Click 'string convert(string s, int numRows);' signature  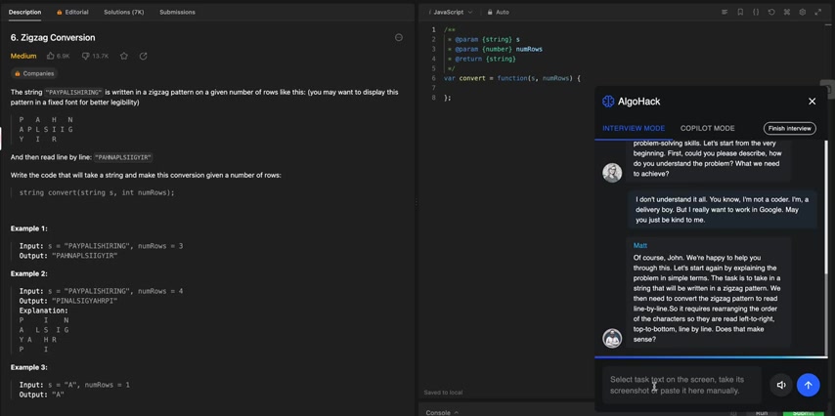coord(97,192)
